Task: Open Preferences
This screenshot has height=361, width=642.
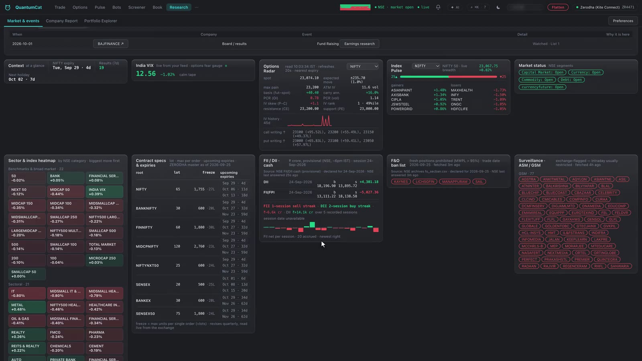Action: point(623,21)
